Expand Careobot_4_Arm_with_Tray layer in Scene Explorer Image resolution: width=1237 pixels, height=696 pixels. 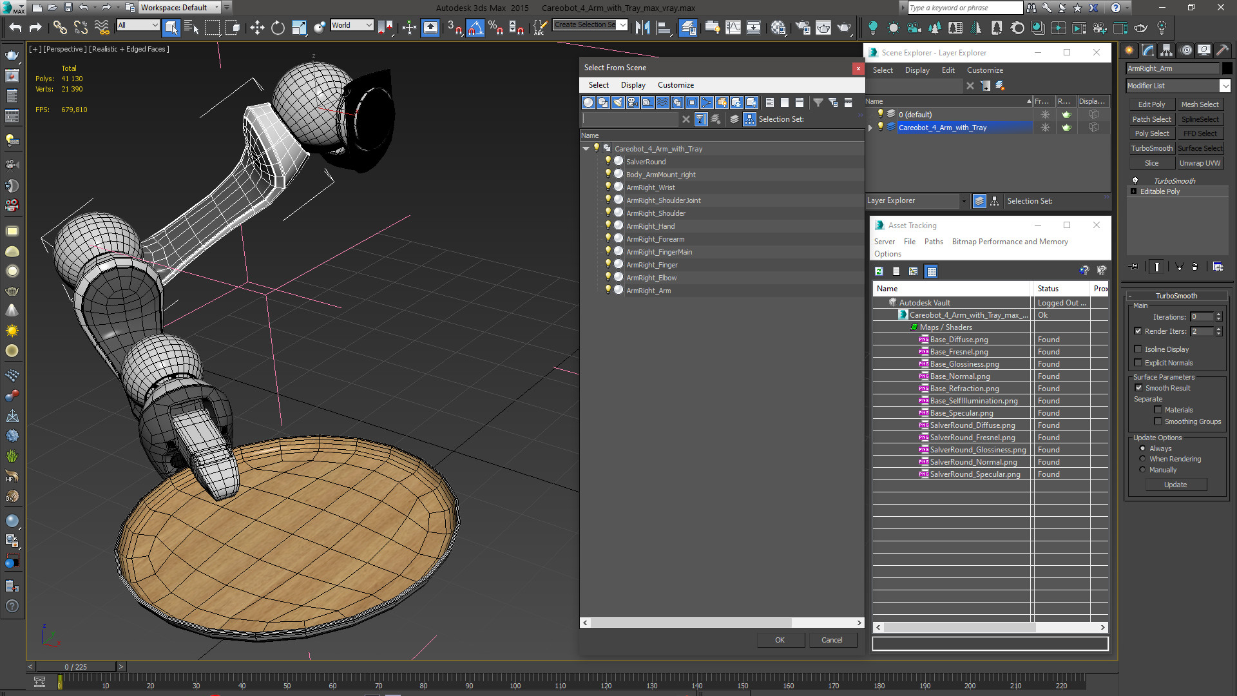[x=870, y=128]
